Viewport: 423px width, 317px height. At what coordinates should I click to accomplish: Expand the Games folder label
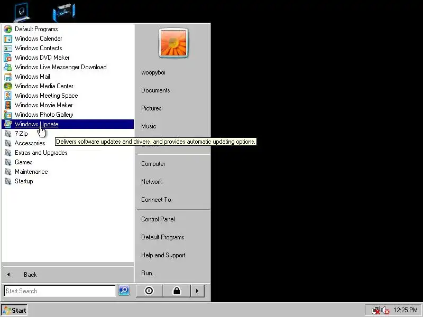pyautogui.click(x=24, y=162)
